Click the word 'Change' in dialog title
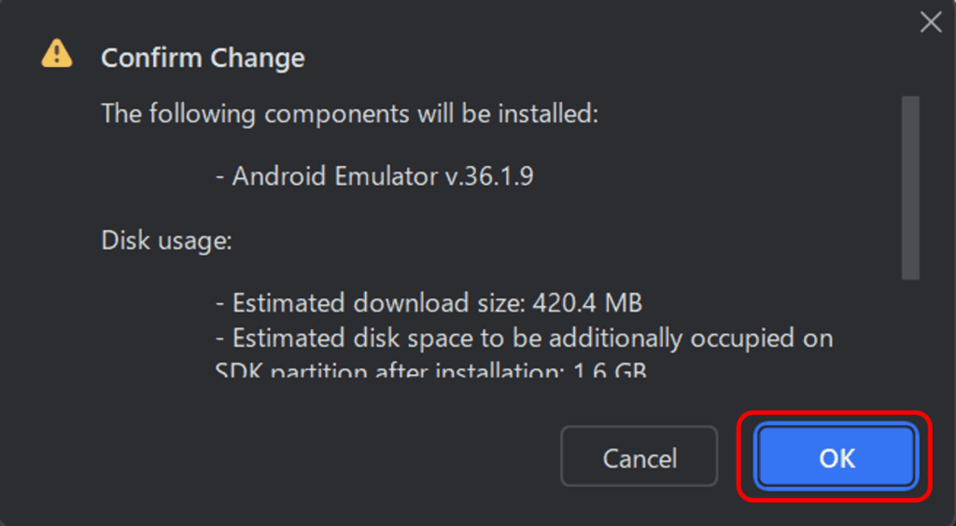This screenshot has height=526, width=956. point(258,58)
